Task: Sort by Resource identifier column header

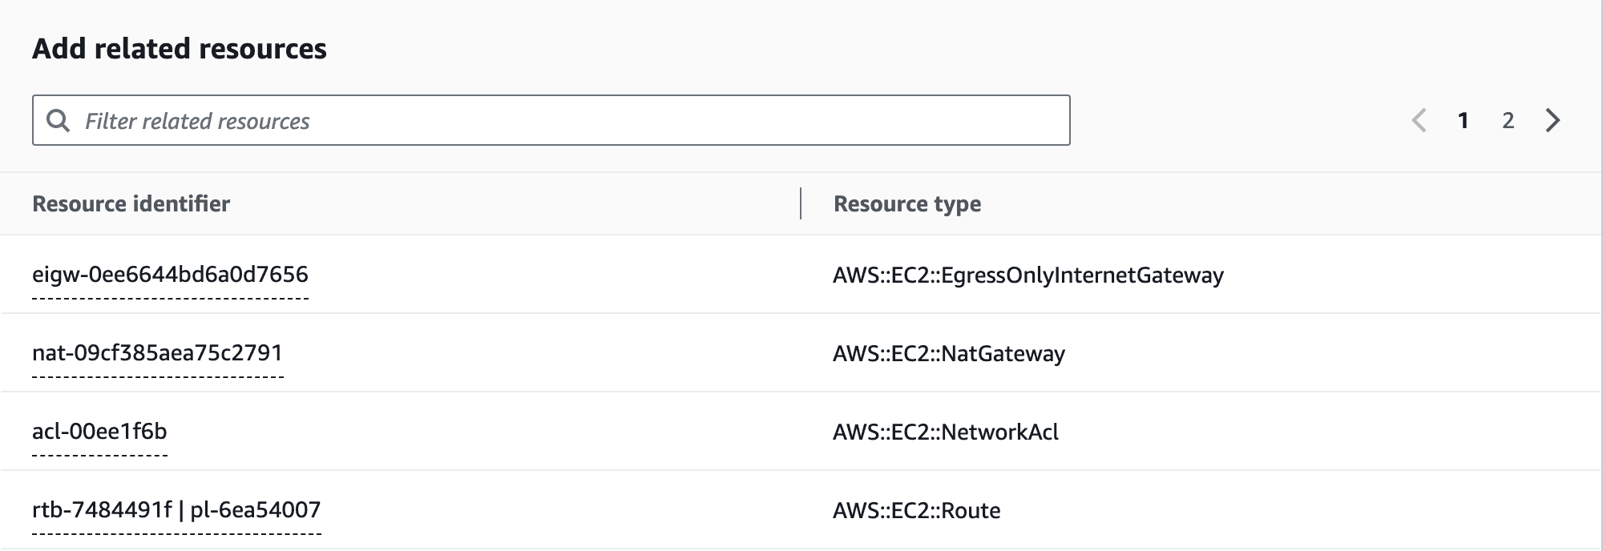Action: pyautogui.click(x=131, y=203)
